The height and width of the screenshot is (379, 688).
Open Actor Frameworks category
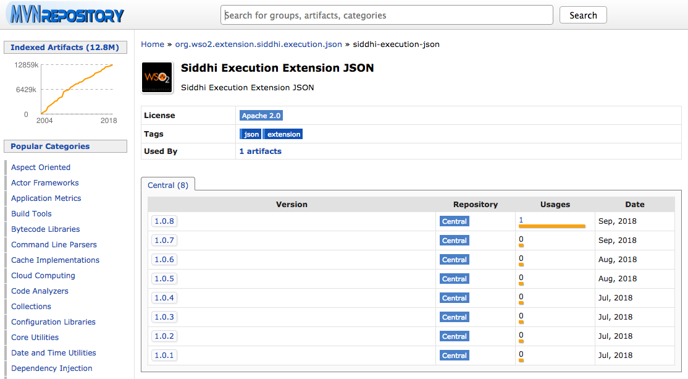coord(44,182)
